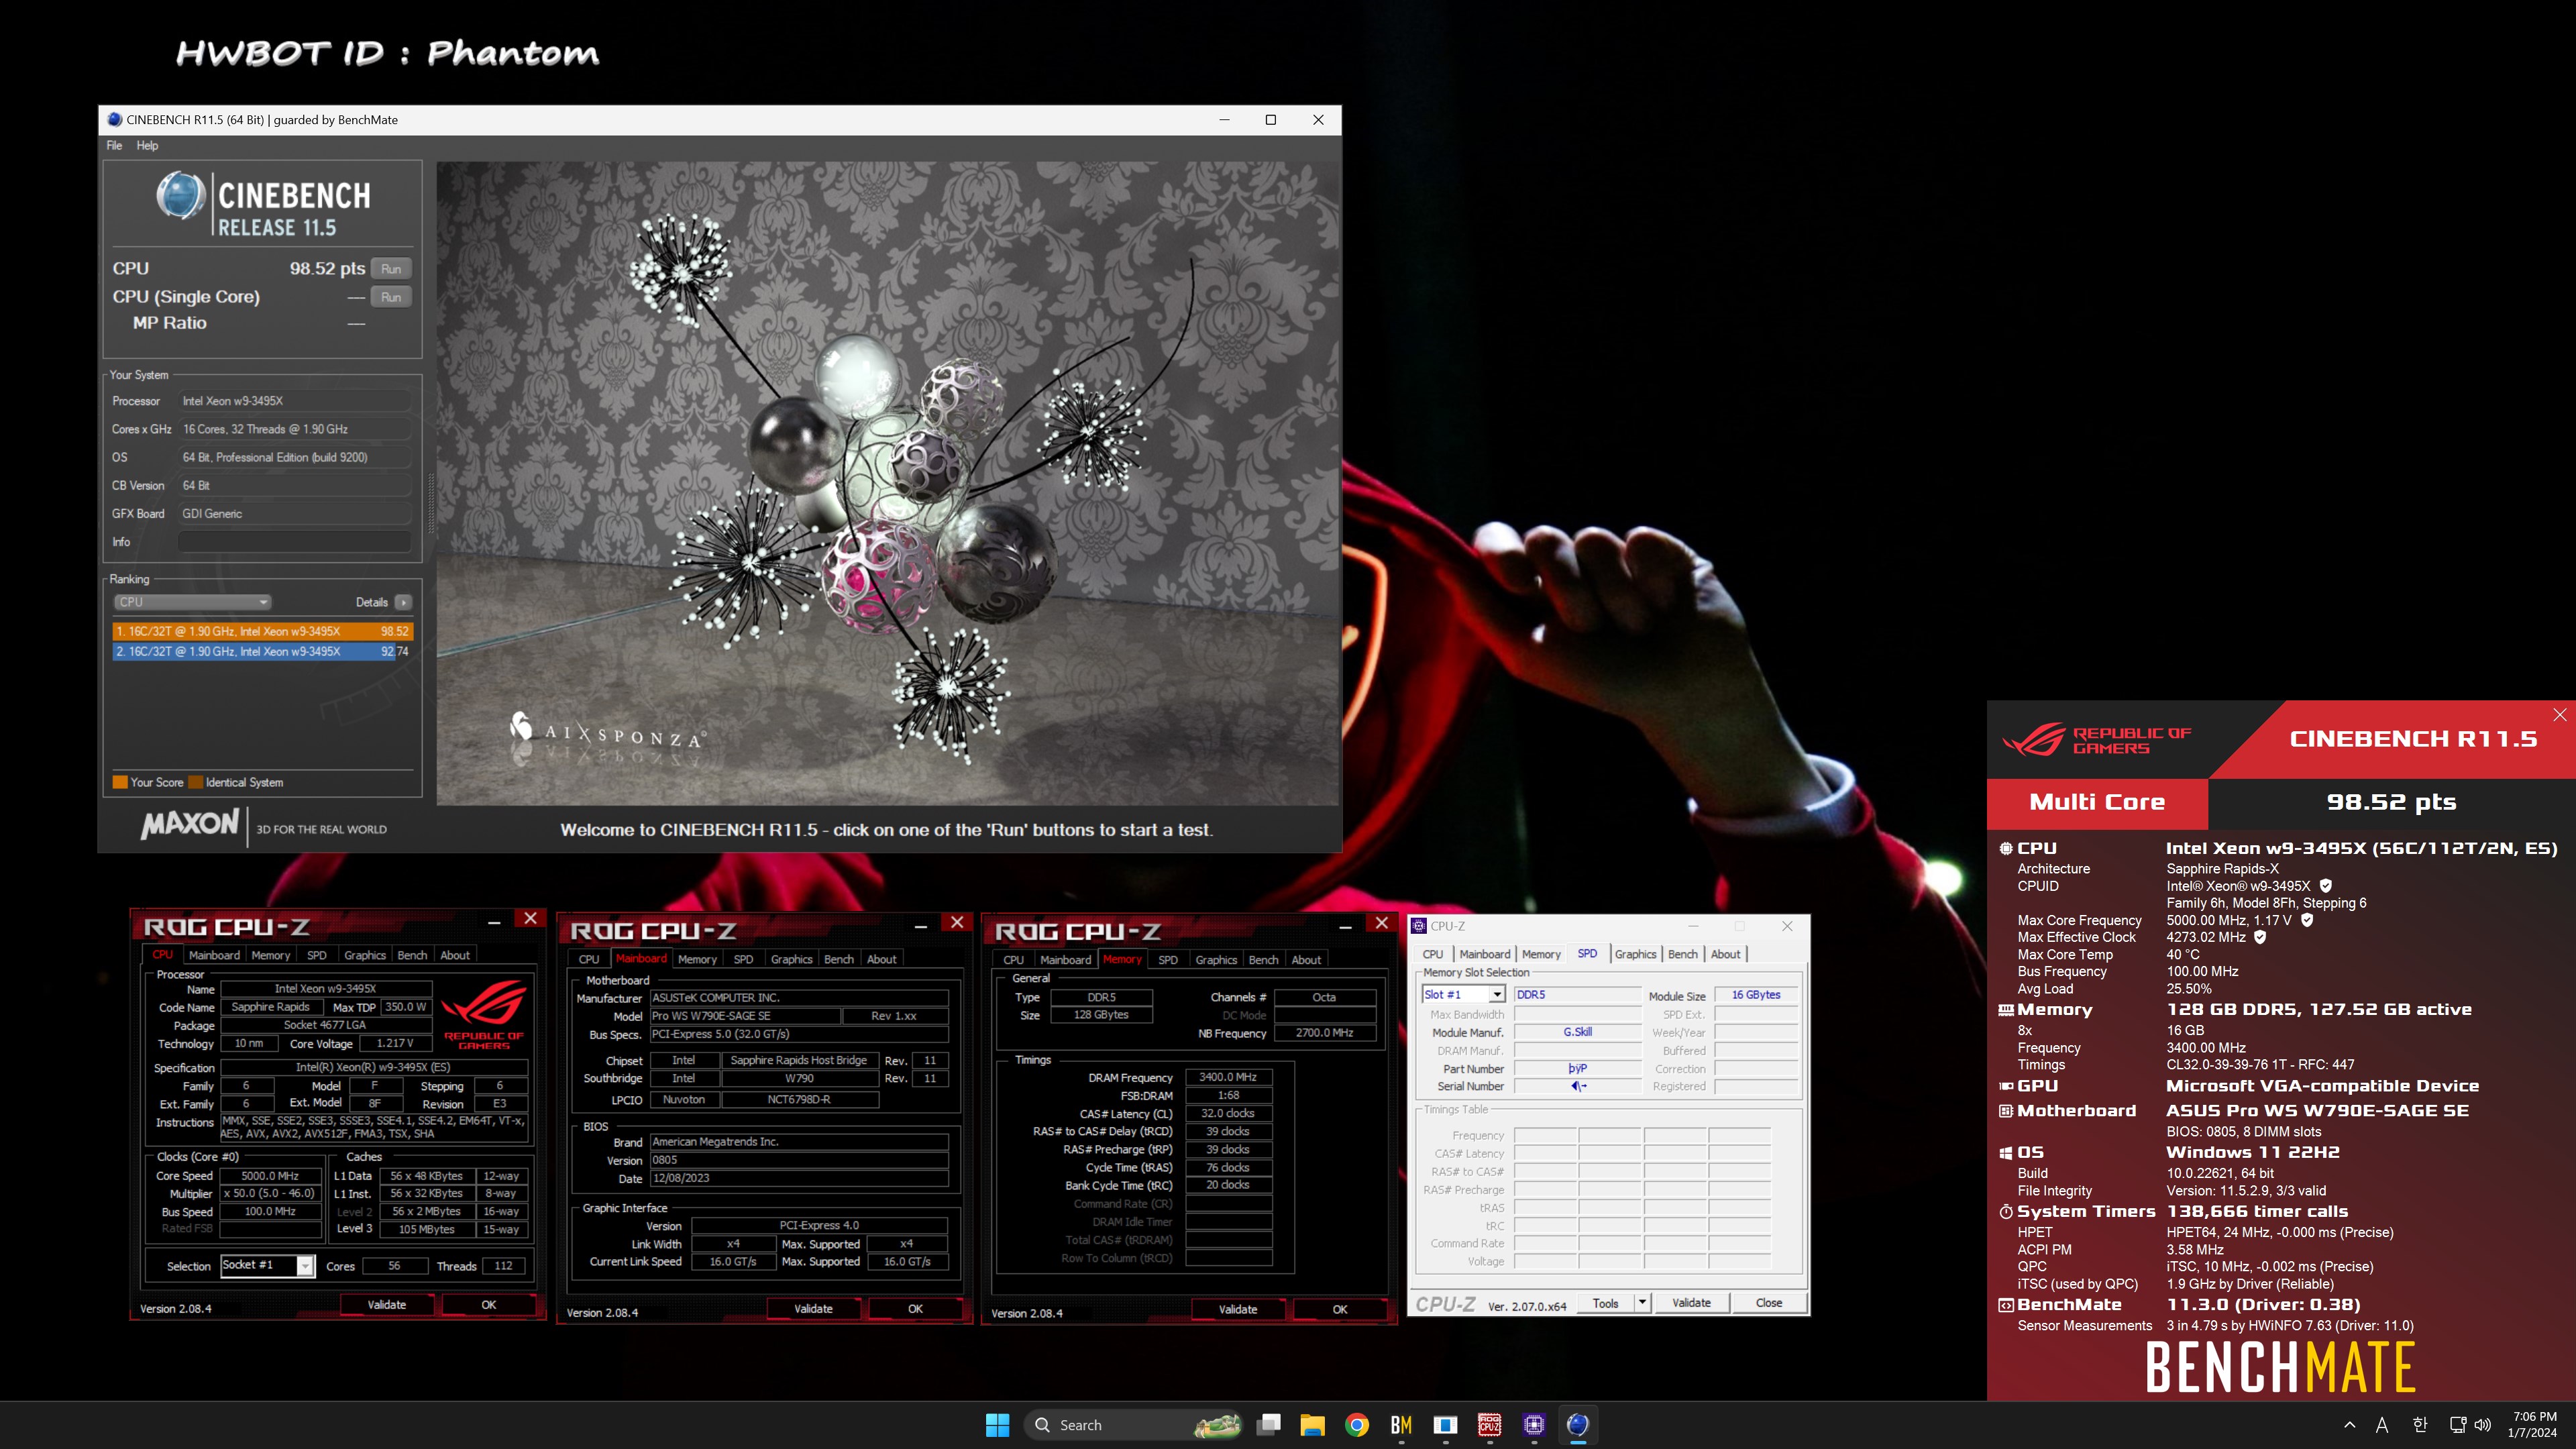This screenshot has height=1449, width=2576.
Task: Click the DRAM Frequency value 3400.0 MHz
Action: pos(1228,1077)
